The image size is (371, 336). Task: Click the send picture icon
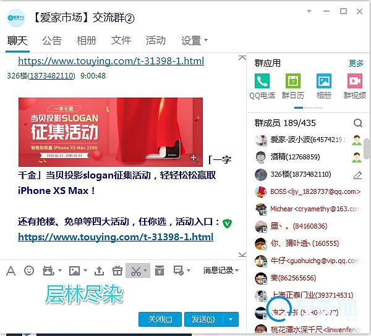click(74, 271)
